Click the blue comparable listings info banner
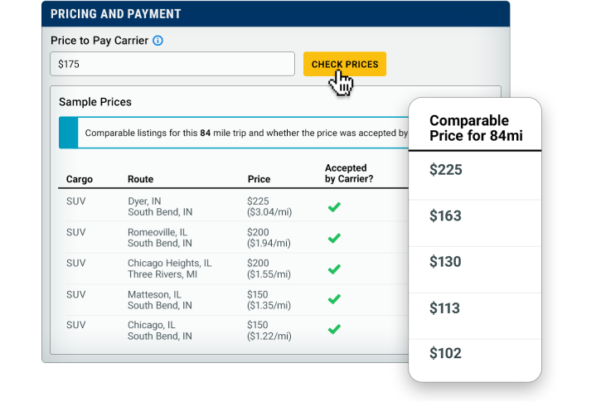 pos(234,133)
